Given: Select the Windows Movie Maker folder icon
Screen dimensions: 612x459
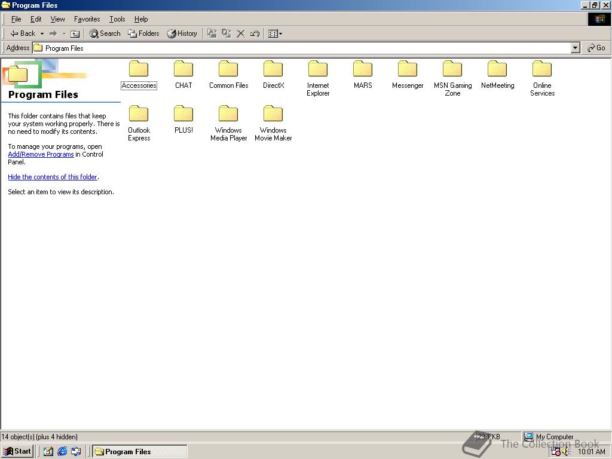Looking at the screenshot, I should coord(273,114).
